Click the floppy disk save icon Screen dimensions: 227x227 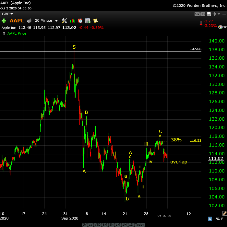click(x=209, y=14)
